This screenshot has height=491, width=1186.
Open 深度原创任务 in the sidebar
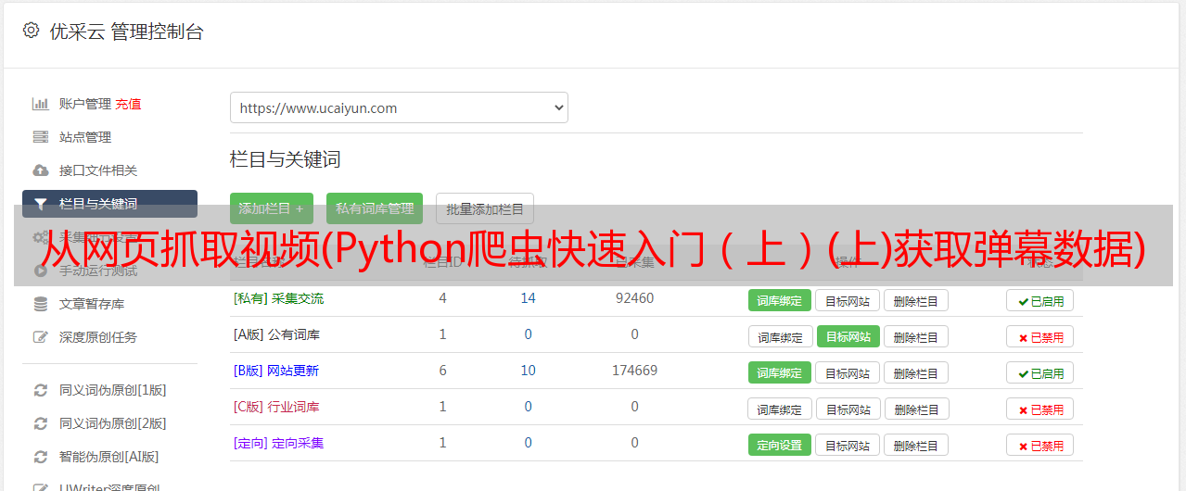tap(98, 337)
